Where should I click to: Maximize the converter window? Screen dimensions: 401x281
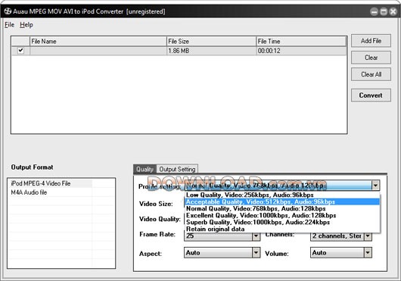click(384, 11)
